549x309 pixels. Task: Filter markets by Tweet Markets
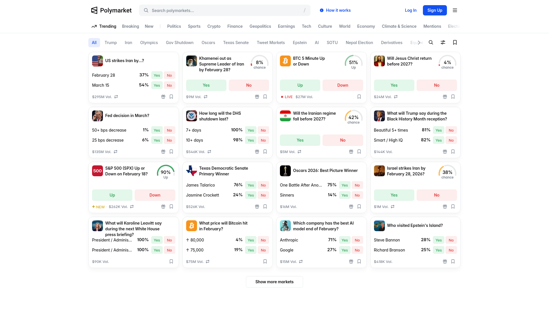[x=271, y=43]
